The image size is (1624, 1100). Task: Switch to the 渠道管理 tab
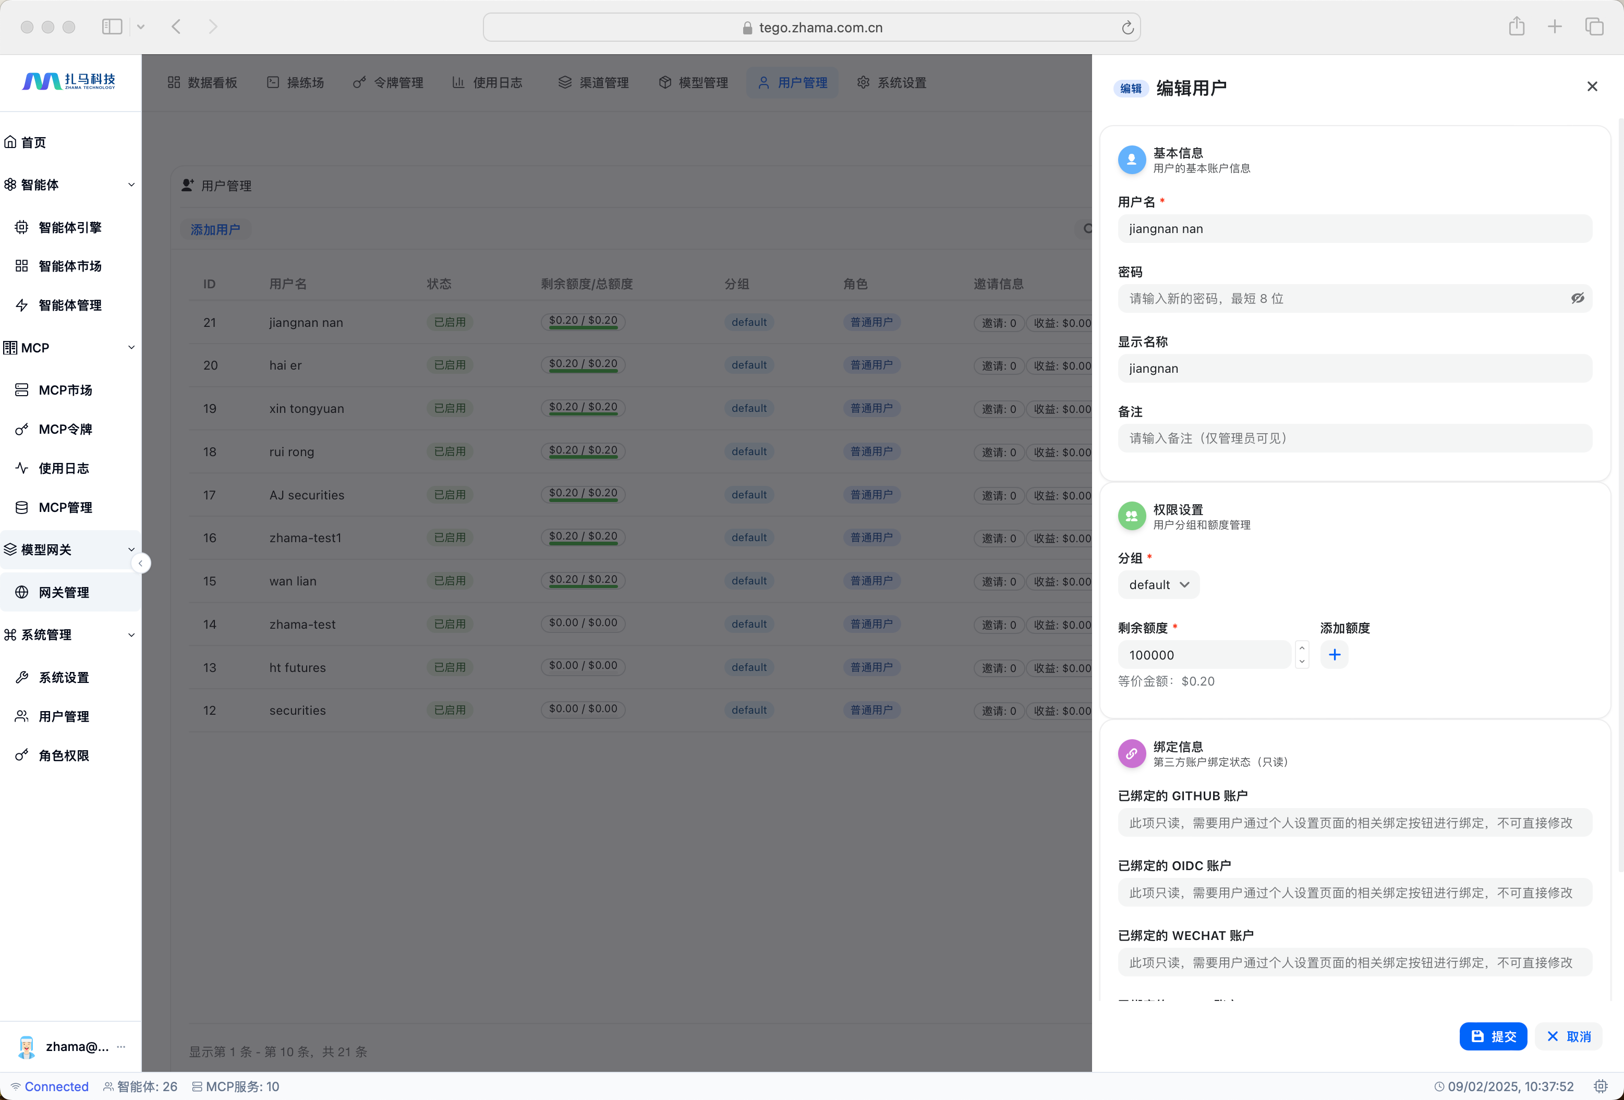(594, 82)
